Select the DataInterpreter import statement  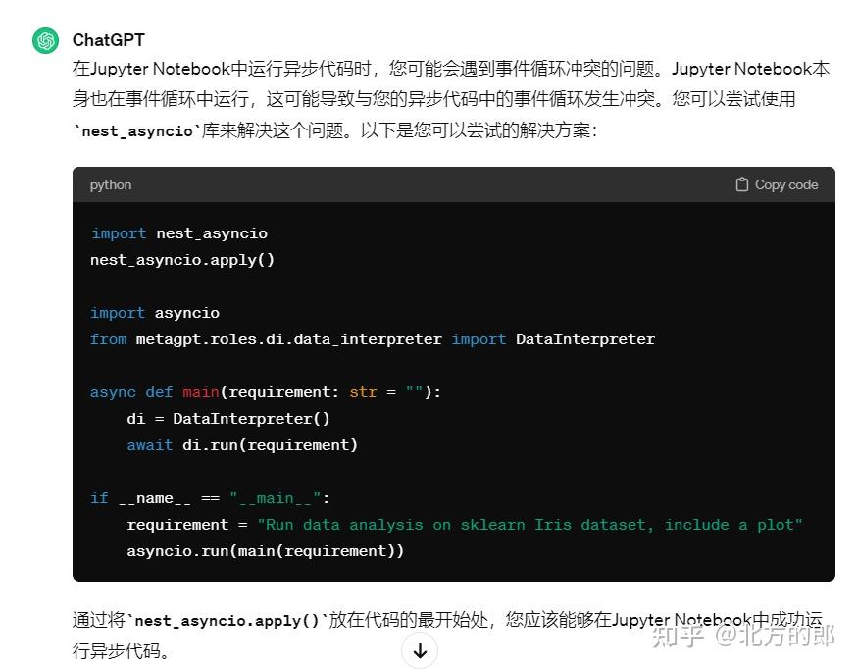tap(372, 338)
